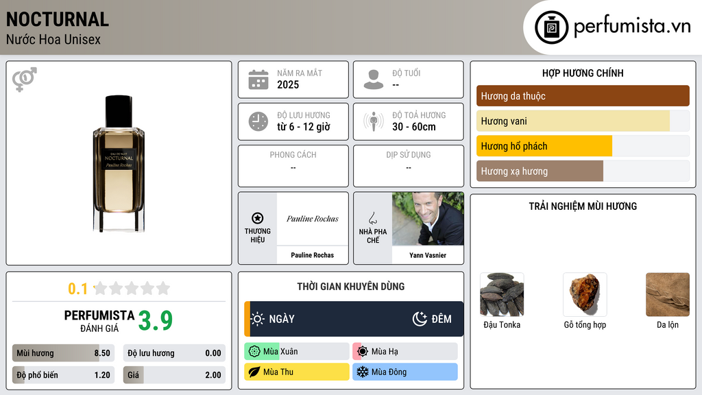Click the sun icon beside NGÀY
702x395 pixels.
click(x=258, y=319)
